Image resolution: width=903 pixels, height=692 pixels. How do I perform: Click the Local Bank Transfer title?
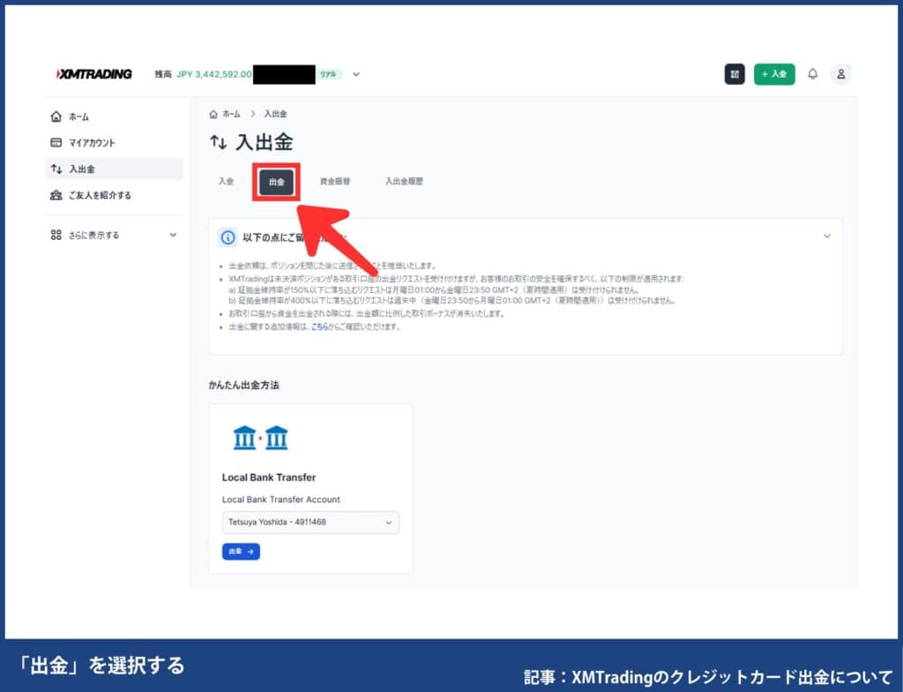268,478
